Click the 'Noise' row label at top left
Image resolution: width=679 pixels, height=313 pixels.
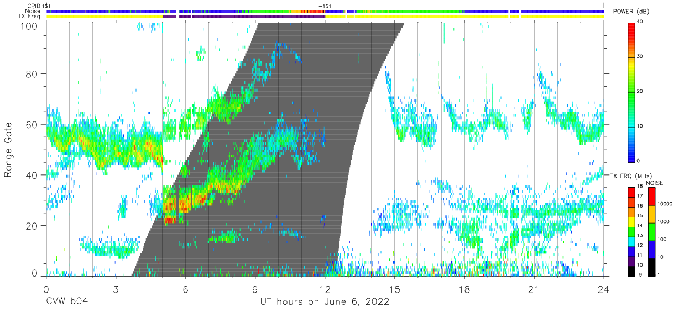(33, 11)
